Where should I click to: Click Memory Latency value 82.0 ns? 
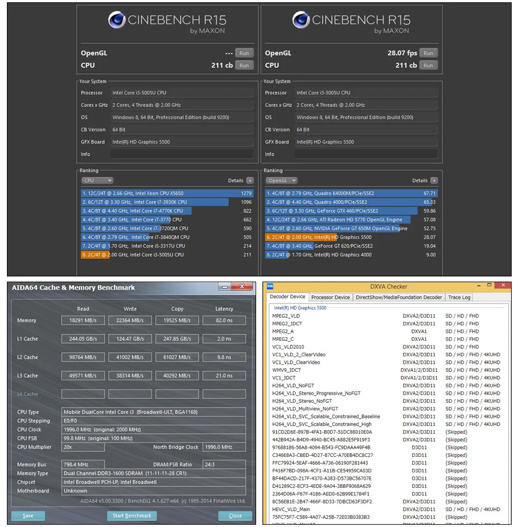(224, 320)
